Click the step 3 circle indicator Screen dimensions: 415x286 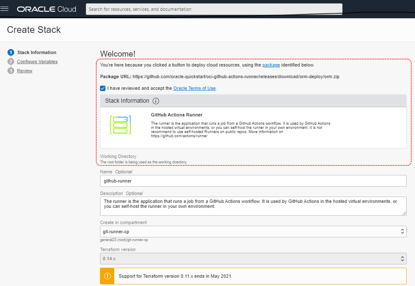pyautogui.click(x=11, y=71)
